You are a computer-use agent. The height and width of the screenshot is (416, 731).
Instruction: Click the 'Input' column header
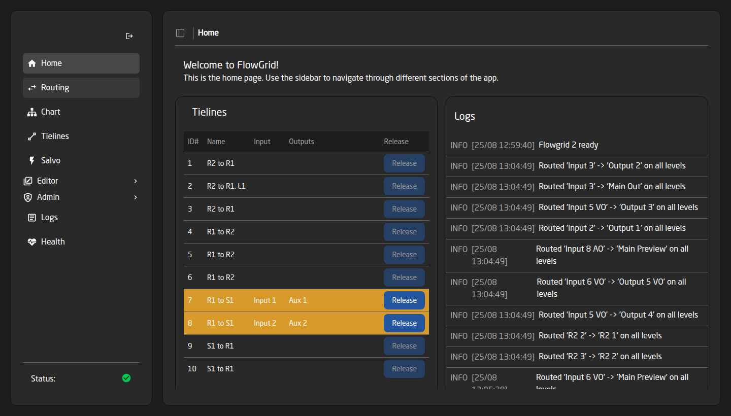click(262, 142)
